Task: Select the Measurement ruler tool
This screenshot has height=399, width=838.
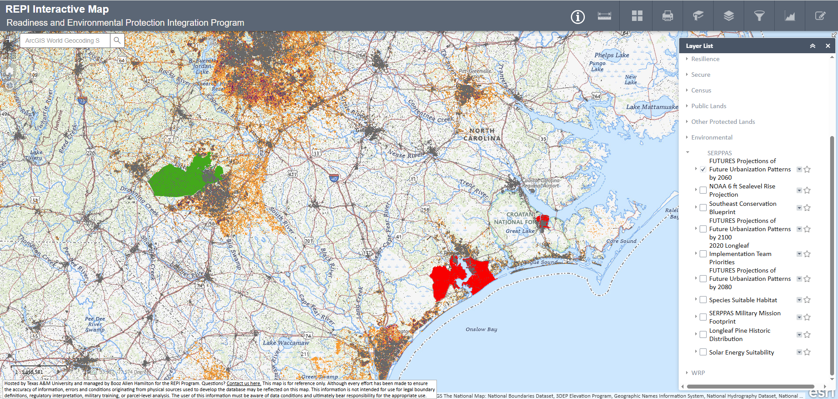Action: click(604, 16)
